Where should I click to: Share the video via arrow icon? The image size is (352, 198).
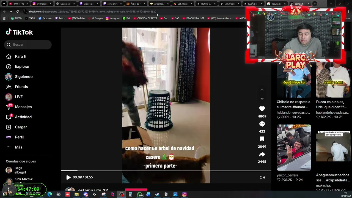262,154
